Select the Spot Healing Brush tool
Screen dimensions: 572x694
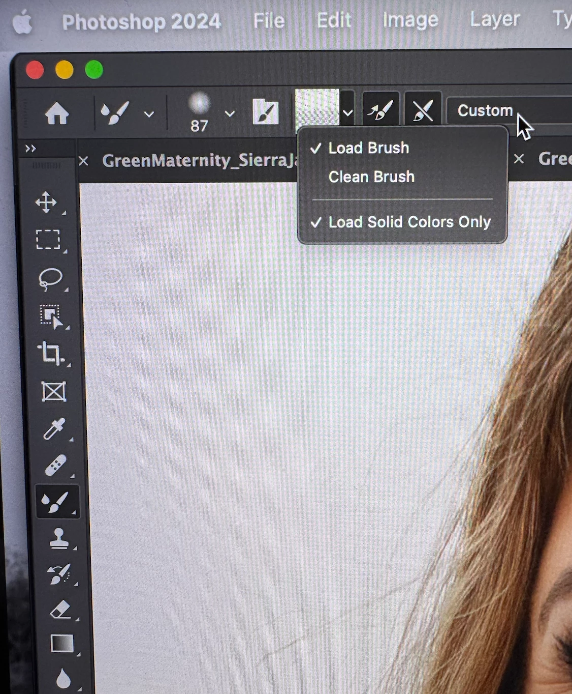[55, 465]
